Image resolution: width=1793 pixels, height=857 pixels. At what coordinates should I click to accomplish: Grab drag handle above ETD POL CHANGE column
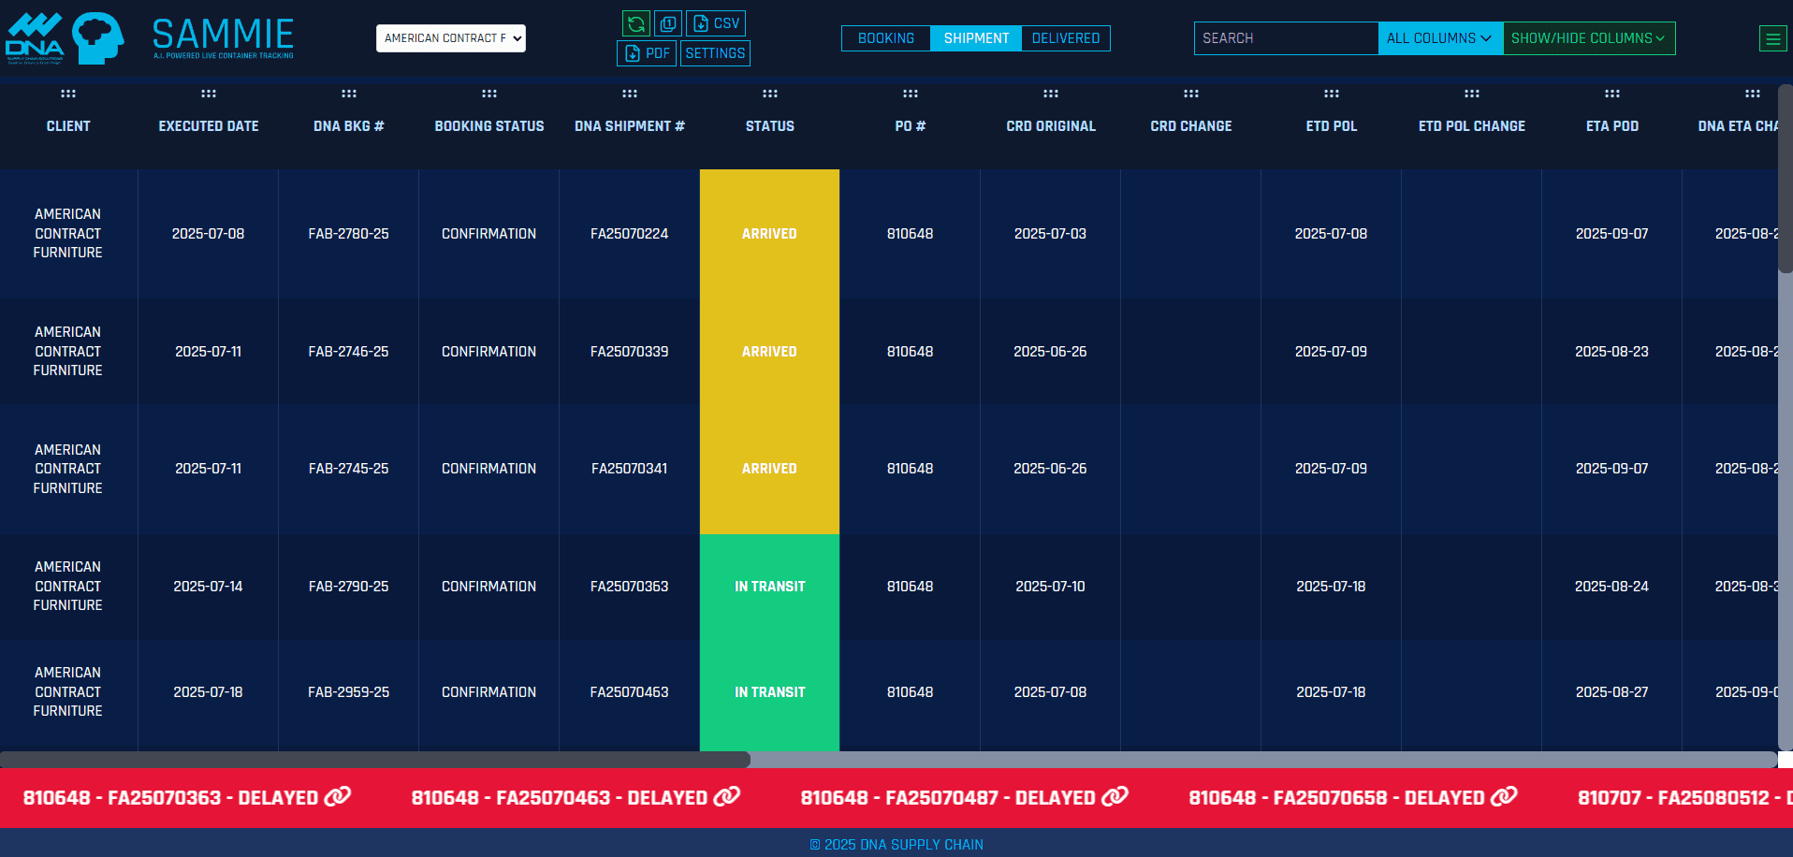click(x=1472, y=94)
